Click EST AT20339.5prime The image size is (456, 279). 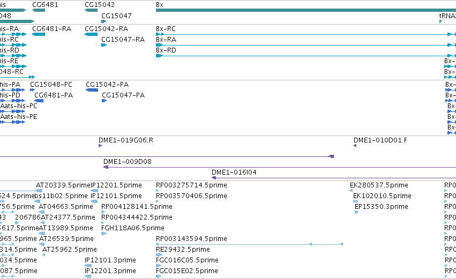tap(63, 185)
